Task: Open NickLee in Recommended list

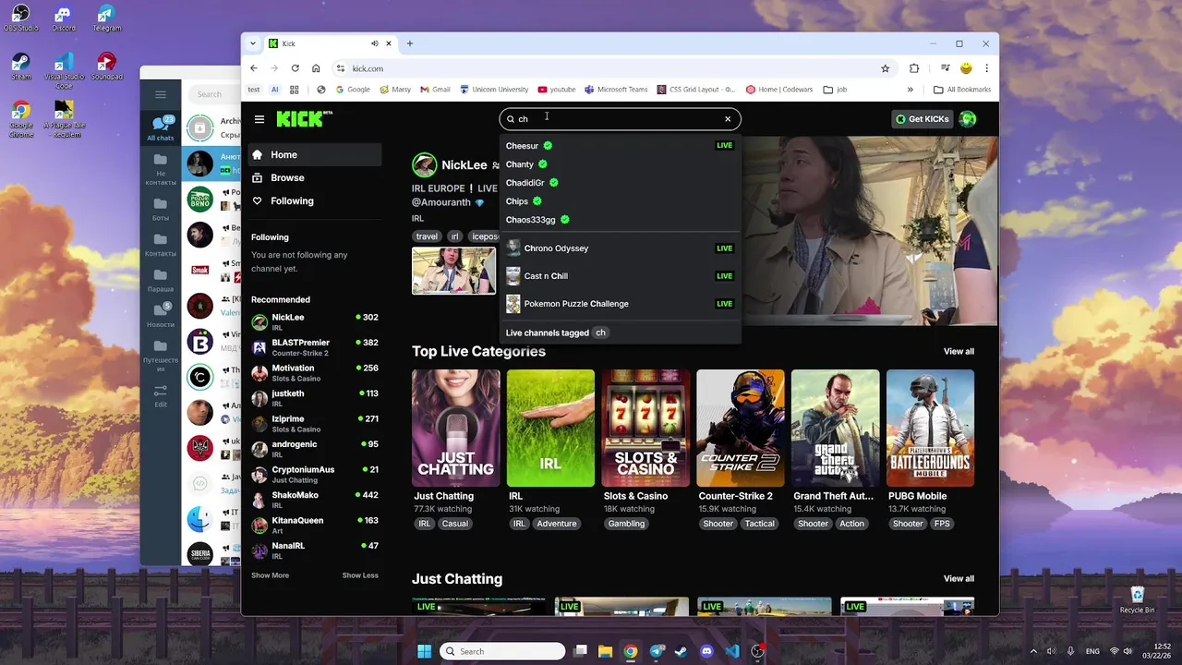Action: 315,321
